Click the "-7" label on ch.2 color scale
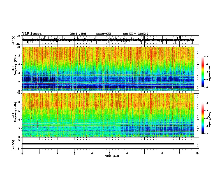 tap(207, 133)
